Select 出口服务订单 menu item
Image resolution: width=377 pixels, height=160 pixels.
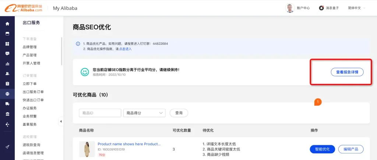(33, 92)
